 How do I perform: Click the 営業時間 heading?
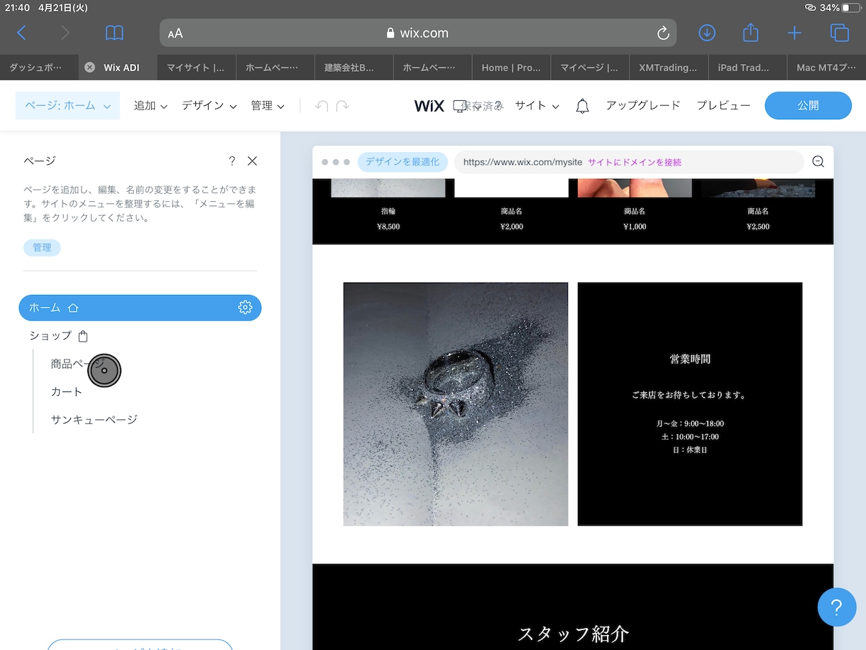[690, 359]
